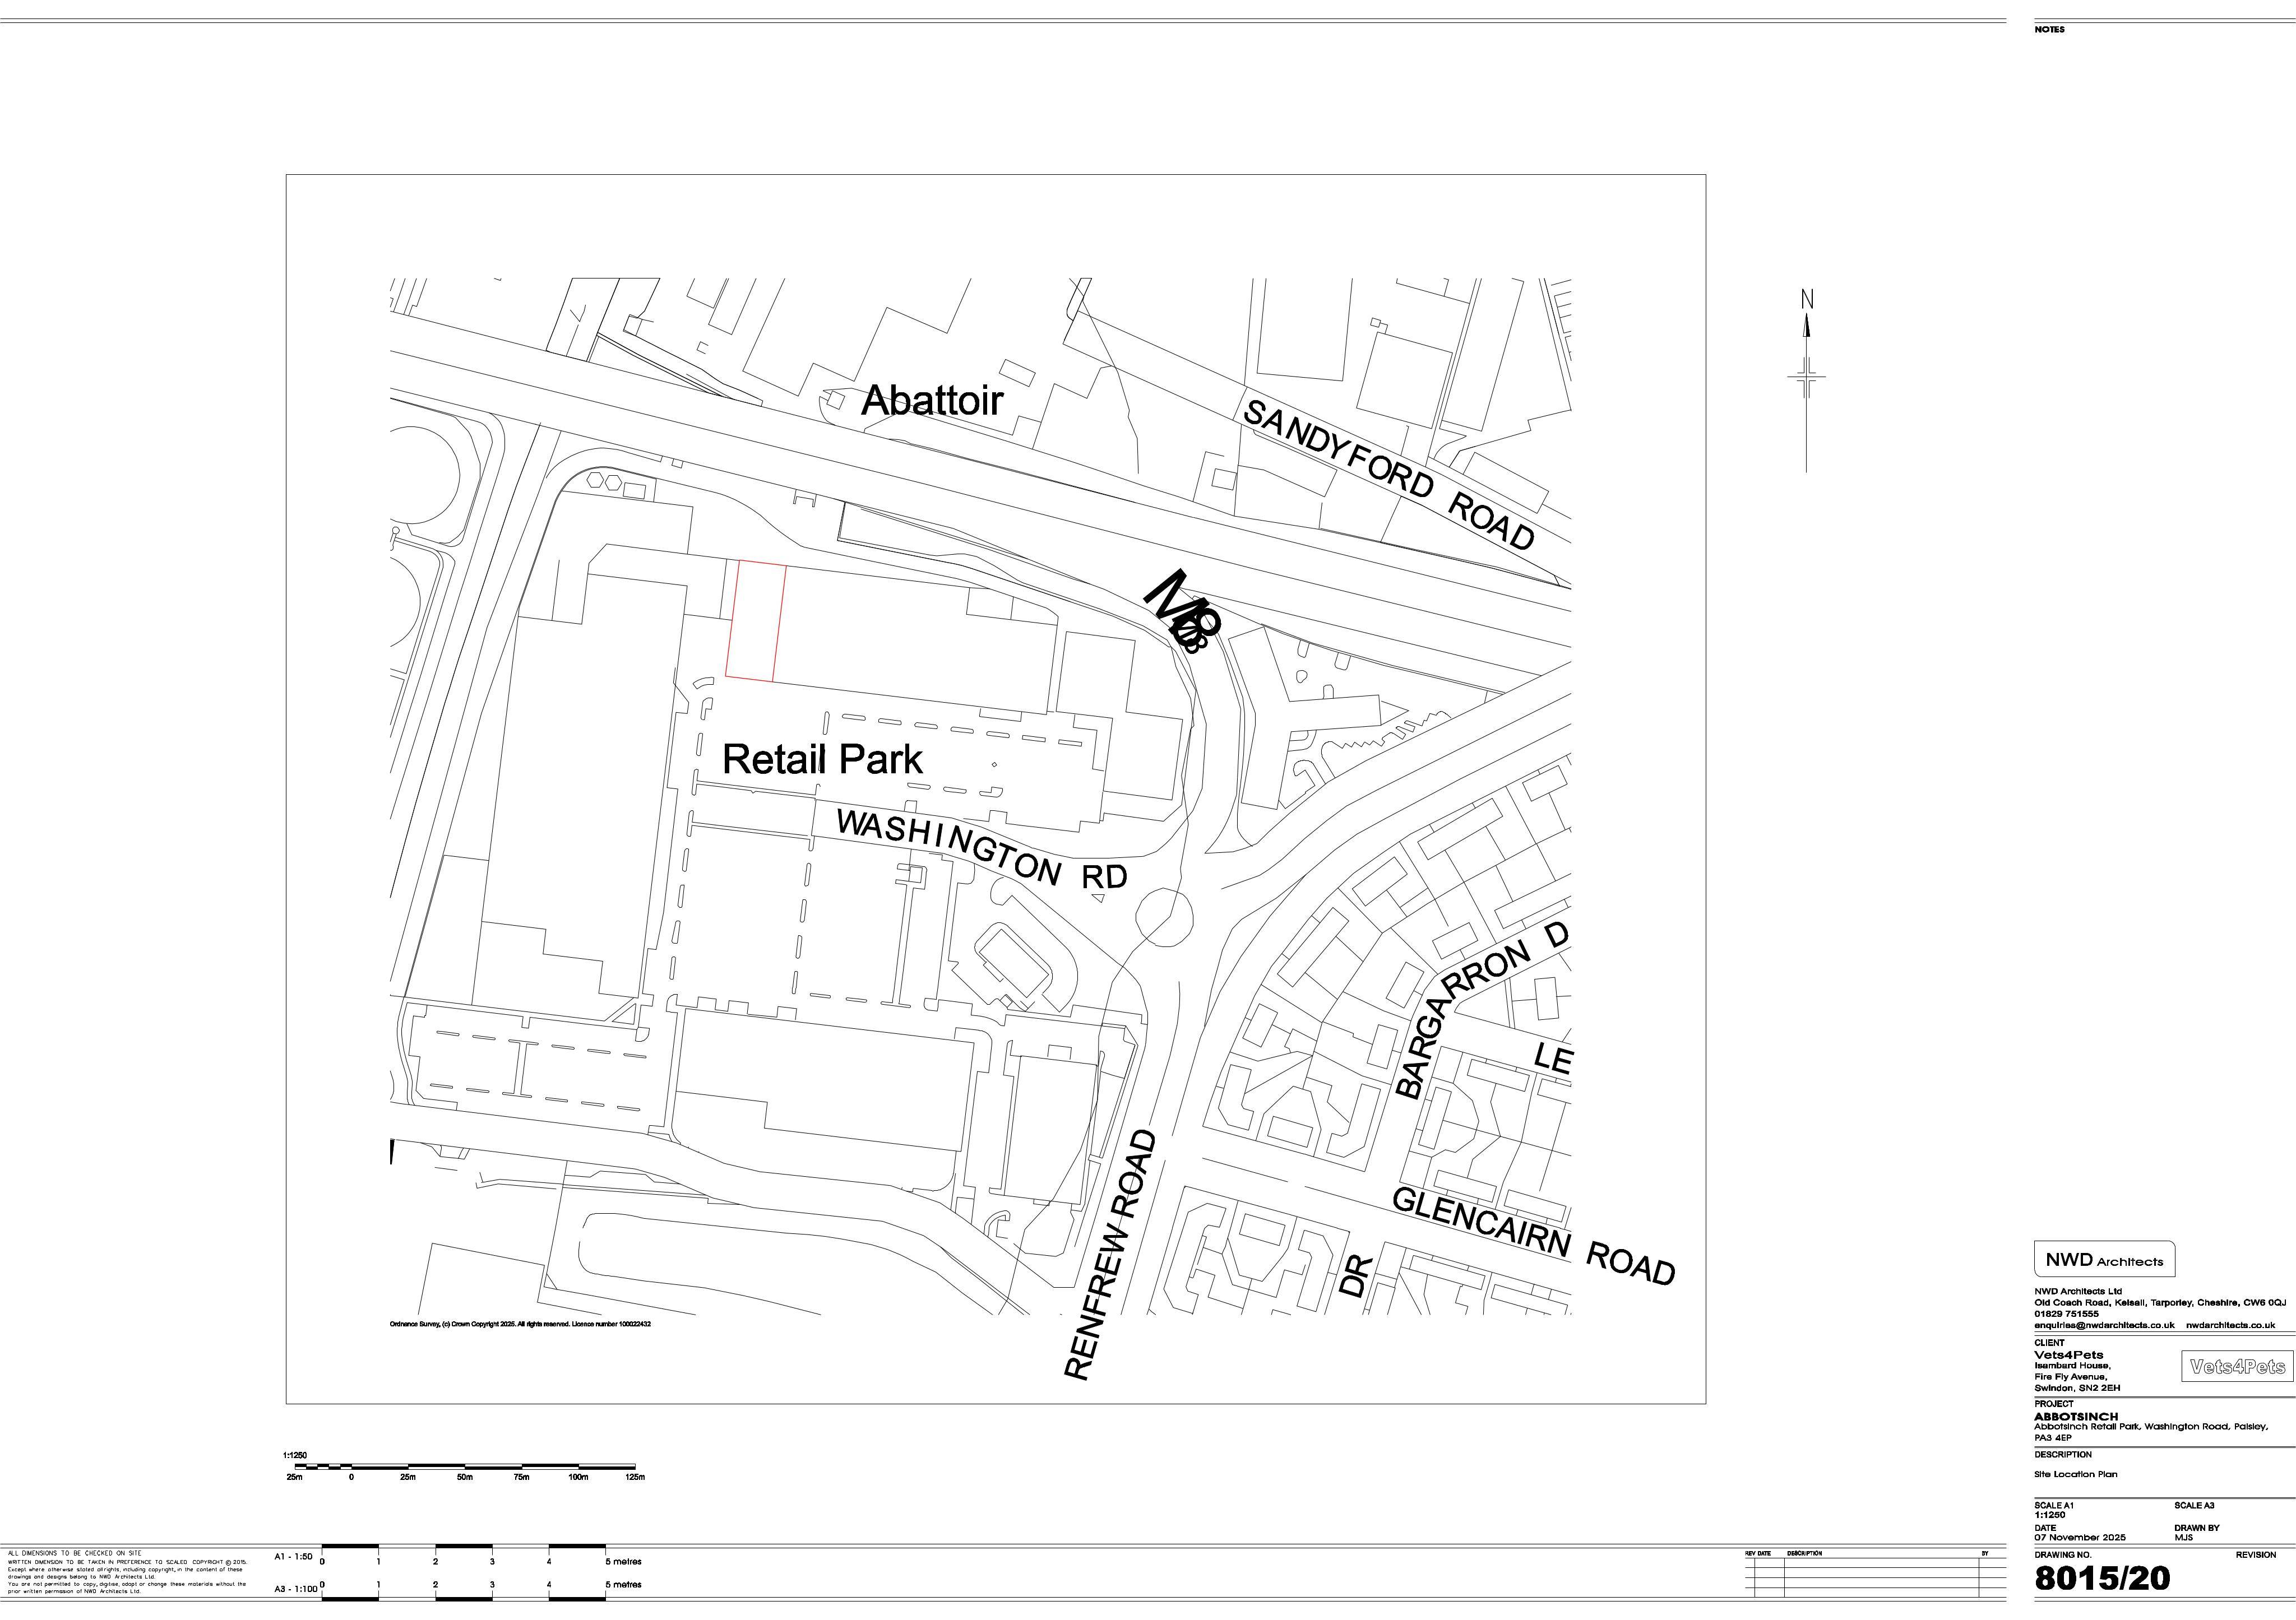
Task: Click the enquiries@nwdarchitects.co.uk email address
Action: coord(2104,1325)
